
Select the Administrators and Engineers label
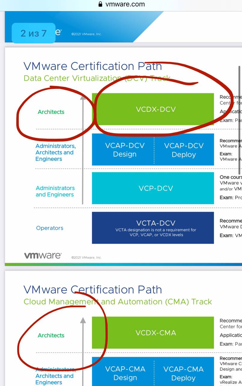pos(55,191)
